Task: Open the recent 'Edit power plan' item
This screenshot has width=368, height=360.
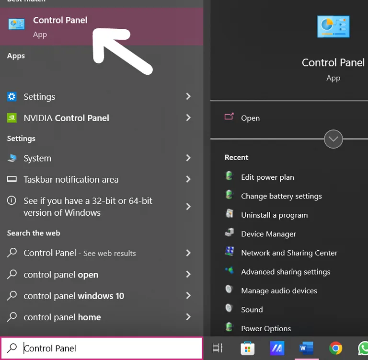Action: coord(267,177)
